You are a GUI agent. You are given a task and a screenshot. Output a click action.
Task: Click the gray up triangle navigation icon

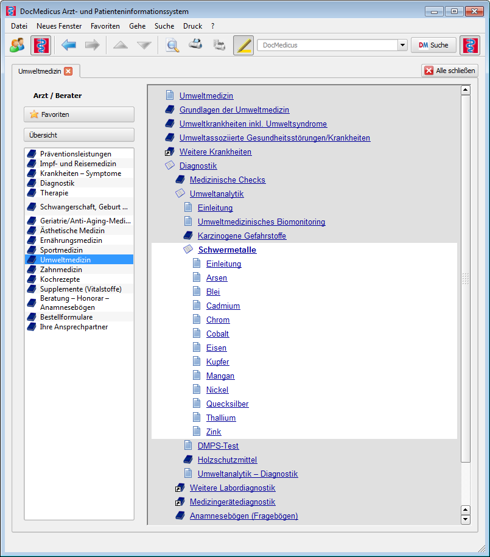point(121,45)
